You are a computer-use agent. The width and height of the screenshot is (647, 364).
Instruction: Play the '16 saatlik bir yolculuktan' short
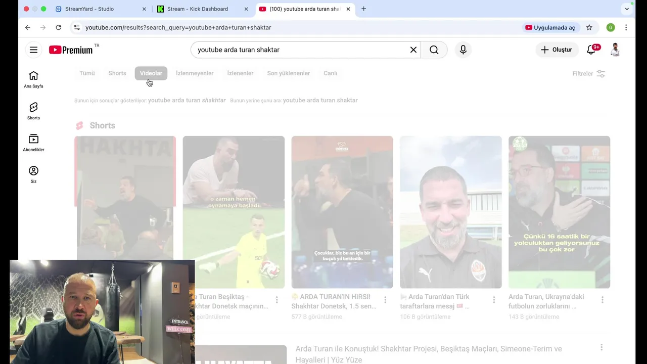(x=559, y=212)
